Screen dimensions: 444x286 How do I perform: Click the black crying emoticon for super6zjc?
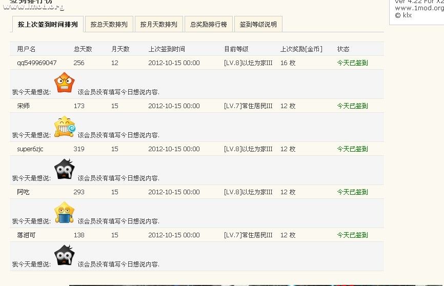[x=65, y=169]
